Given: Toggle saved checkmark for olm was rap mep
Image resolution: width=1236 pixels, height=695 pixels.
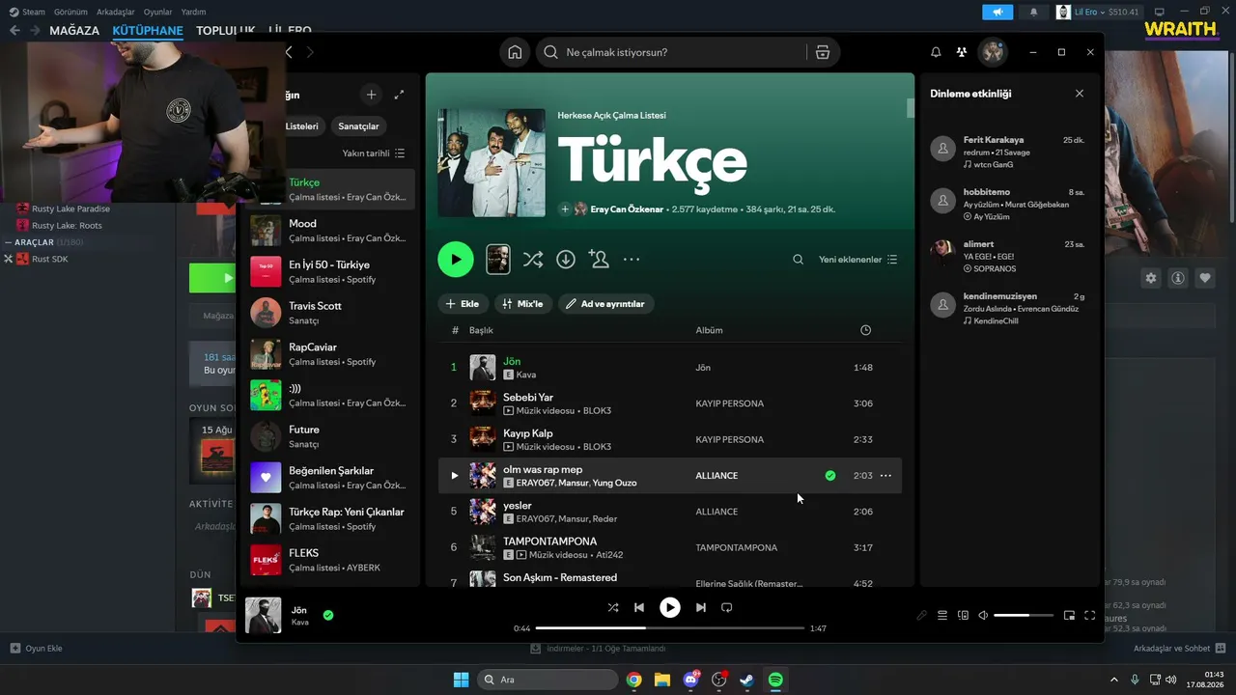Looking at the screenshot, I should coord(830,476).
